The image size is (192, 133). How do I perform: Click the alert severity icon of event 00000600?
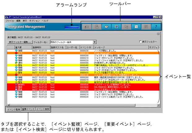pyautogui.click(x=16, y=87)
